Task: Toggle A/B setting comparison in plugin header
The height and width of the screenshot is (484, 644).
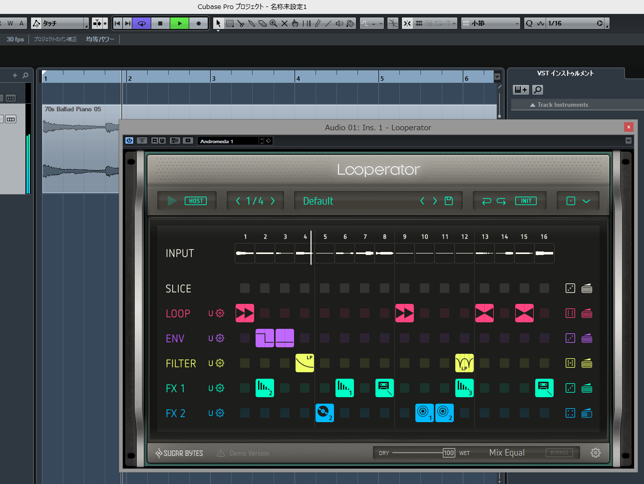Action: [175, 141]
